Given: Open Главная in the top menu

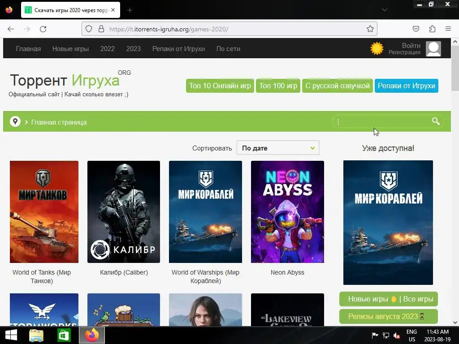Looking at the screenshot, I should [28, 49].
